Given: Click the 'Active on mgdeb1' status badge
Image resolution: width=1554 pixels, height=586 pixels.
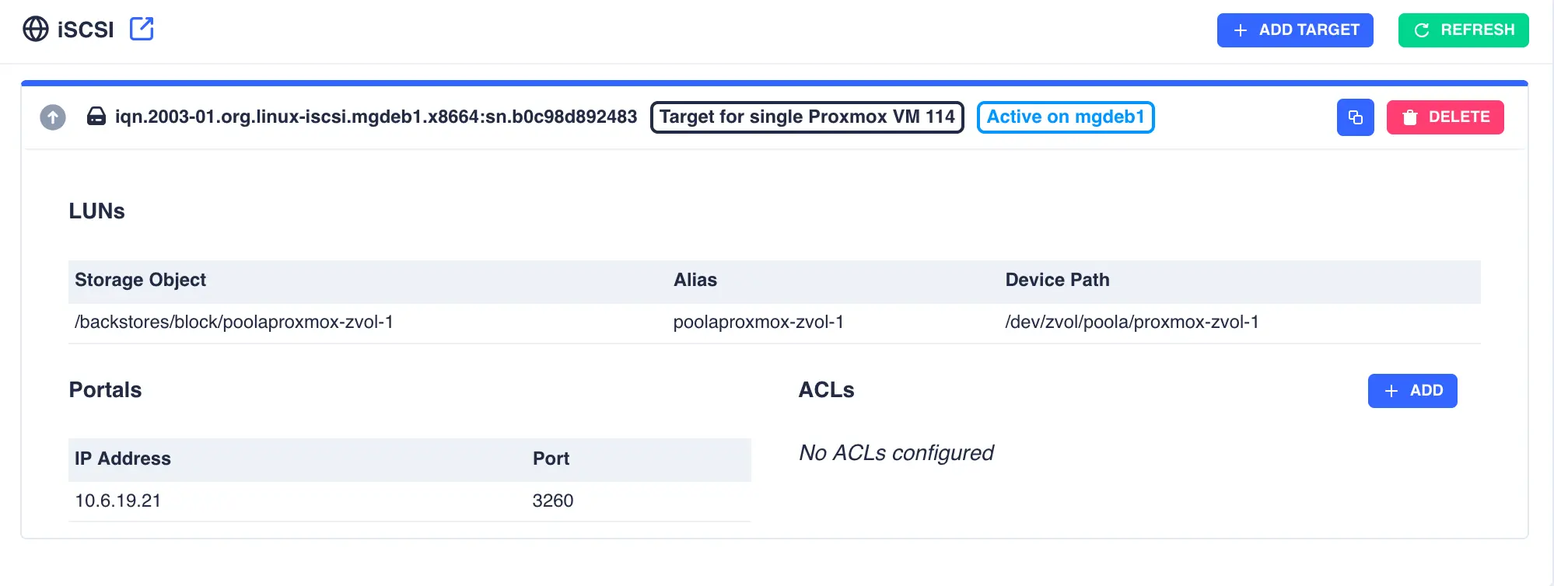Looking at the screenshot, I should pos(1066,117).
